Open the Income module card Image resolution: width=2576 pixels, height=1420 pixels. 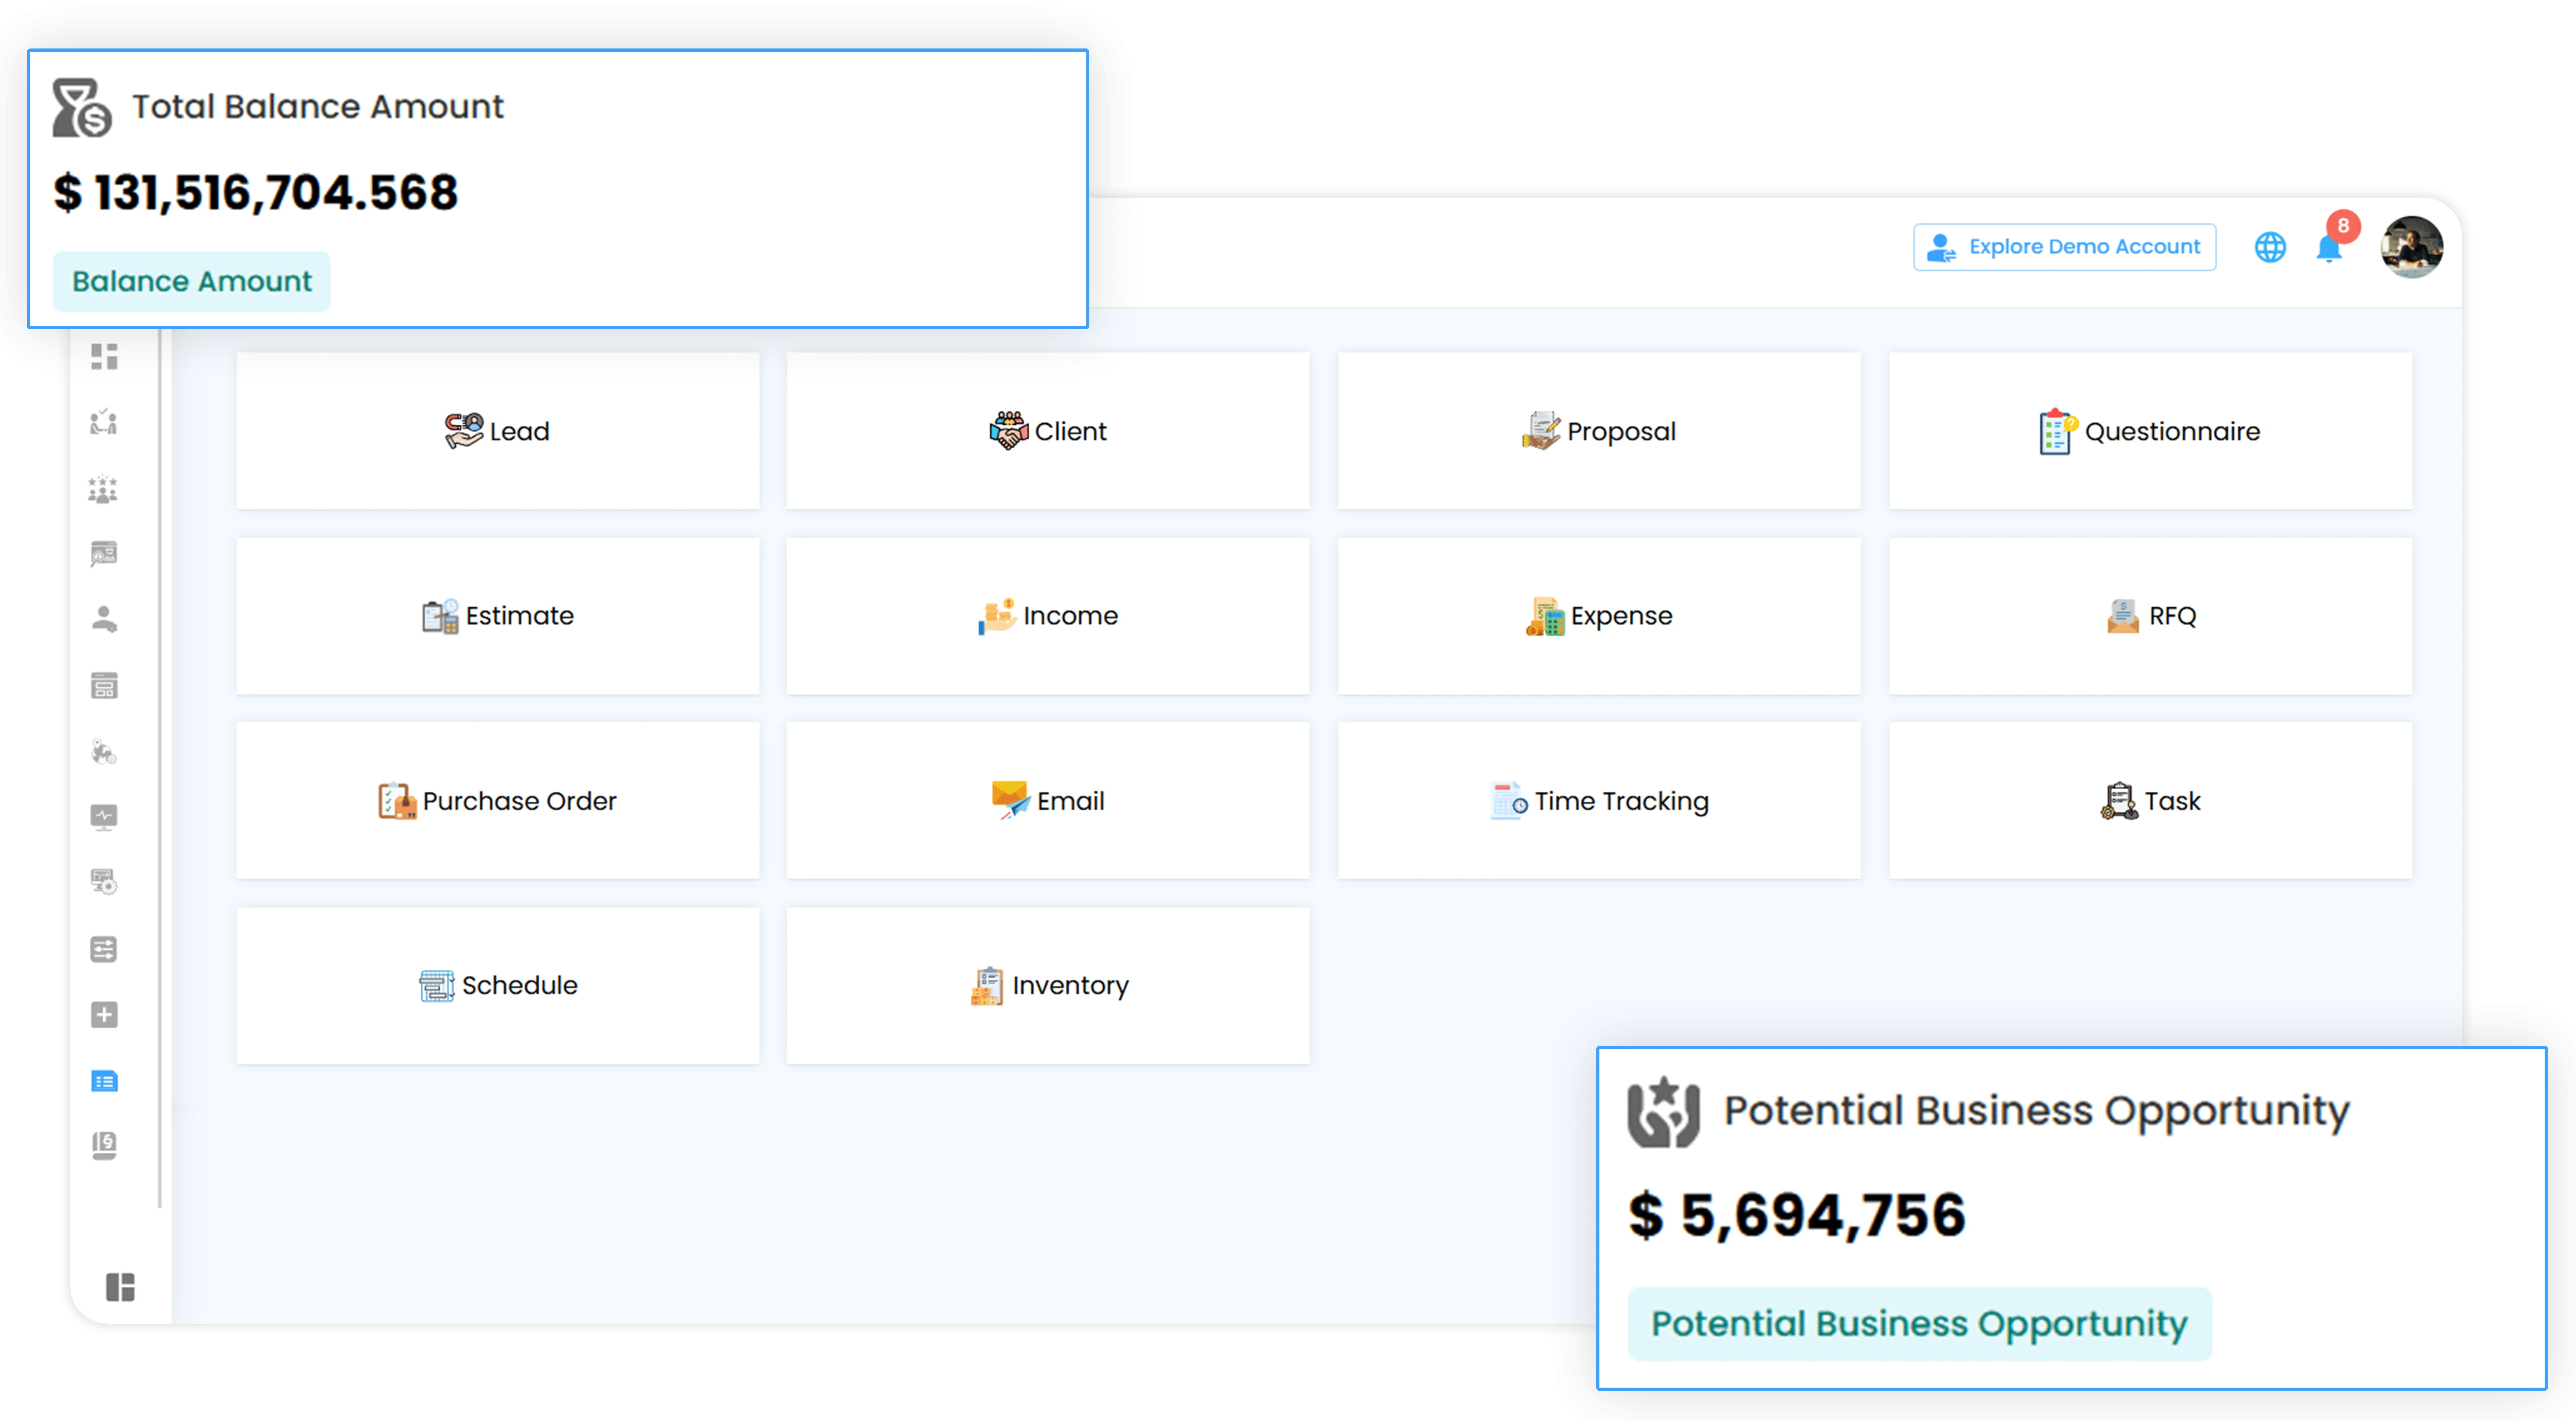(x=1048, y=616)
